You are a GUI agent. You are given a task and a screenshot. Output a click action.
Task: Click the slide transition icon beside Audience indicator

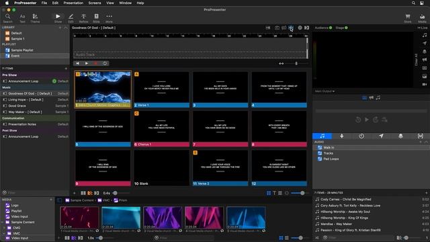tap(306, 28)
